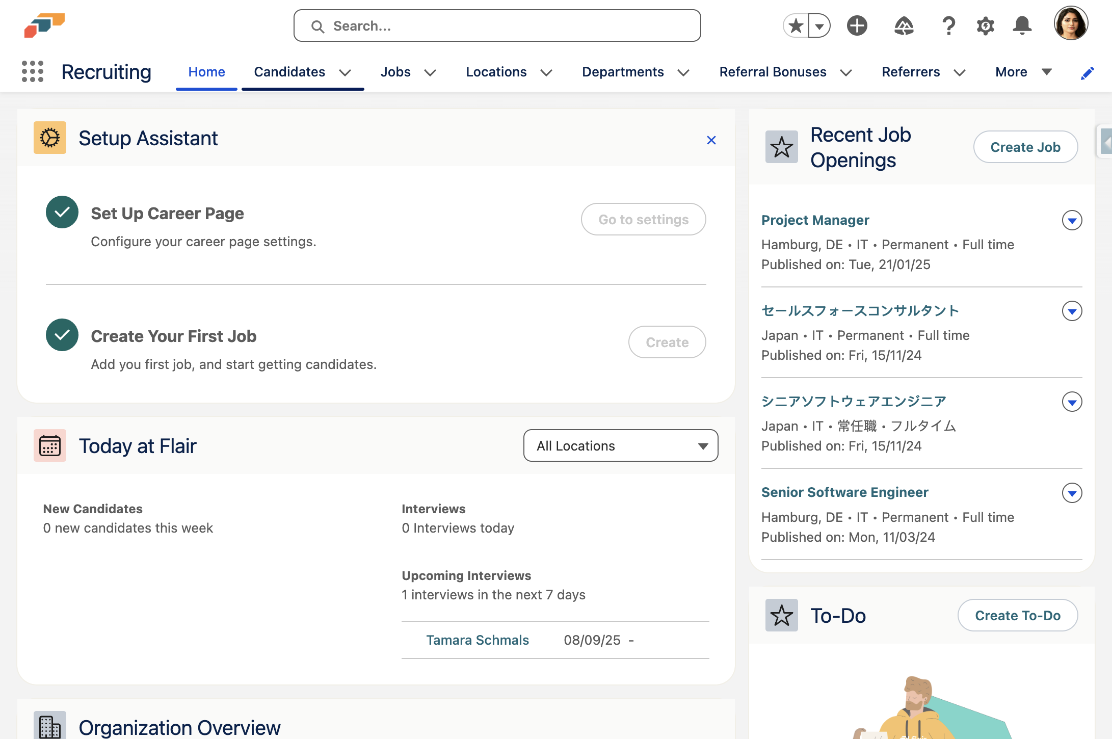This screenshot has height=739, width=1112.
Task: Open the global actions plus icon
Action: tap(857, 26)
